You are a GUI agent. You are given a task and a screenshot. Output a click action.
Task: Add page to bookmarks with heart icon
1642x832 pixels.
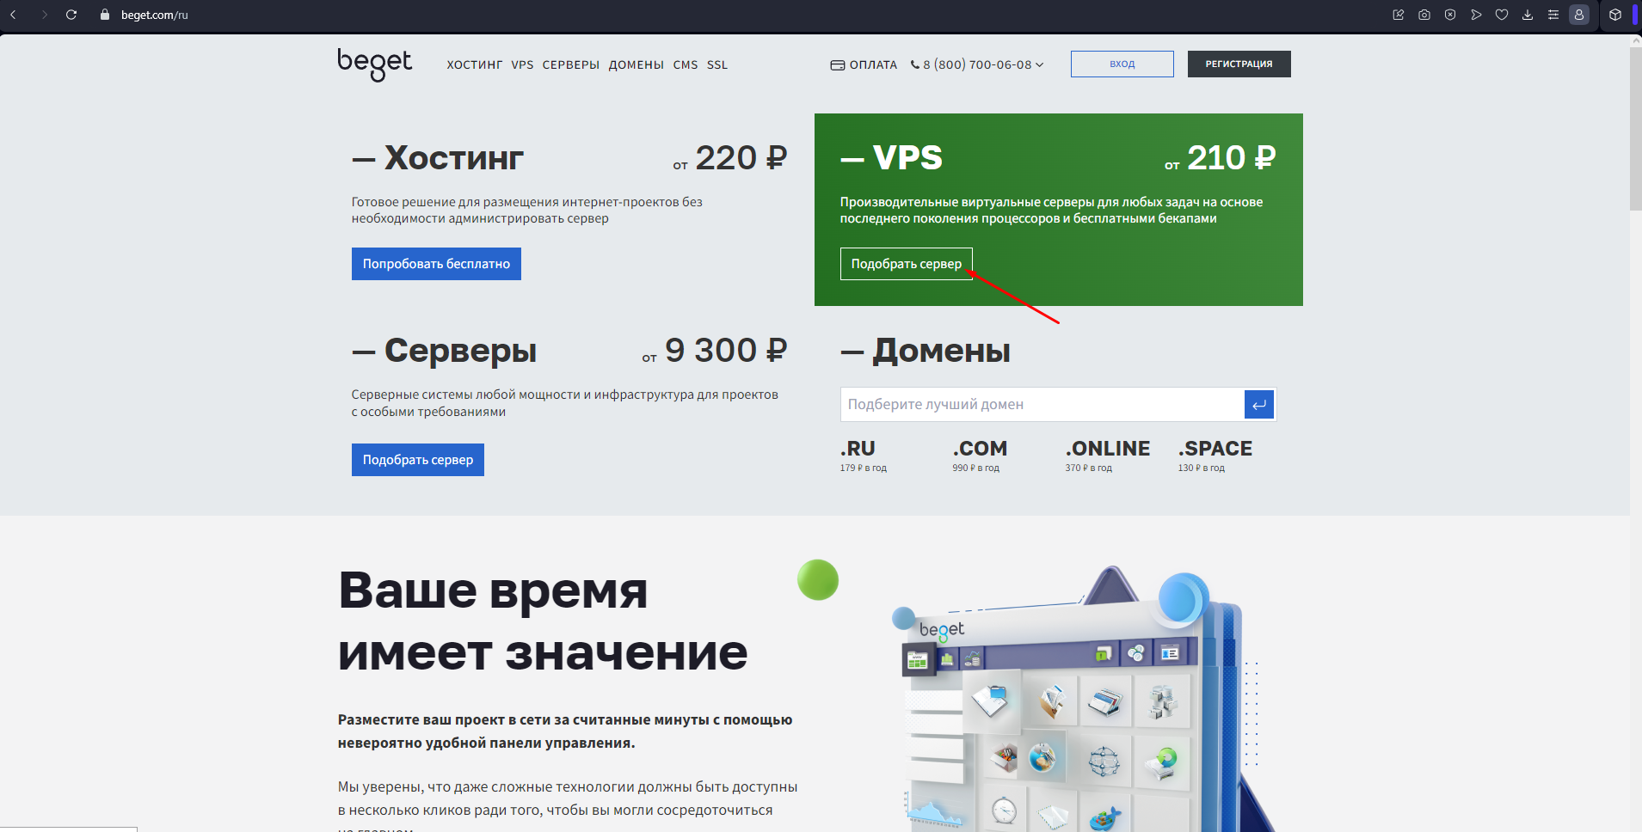pyautogui.click(x=1502, y=15)
